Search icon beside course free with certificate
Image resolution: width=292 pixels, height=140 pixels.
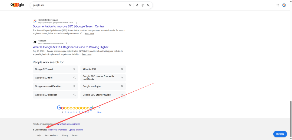(122, 78)
